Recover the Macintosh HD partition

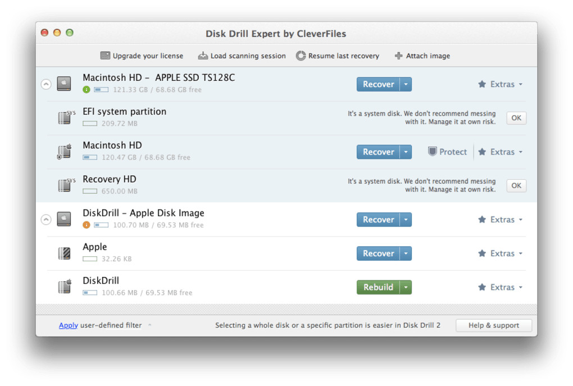[378, 152]
